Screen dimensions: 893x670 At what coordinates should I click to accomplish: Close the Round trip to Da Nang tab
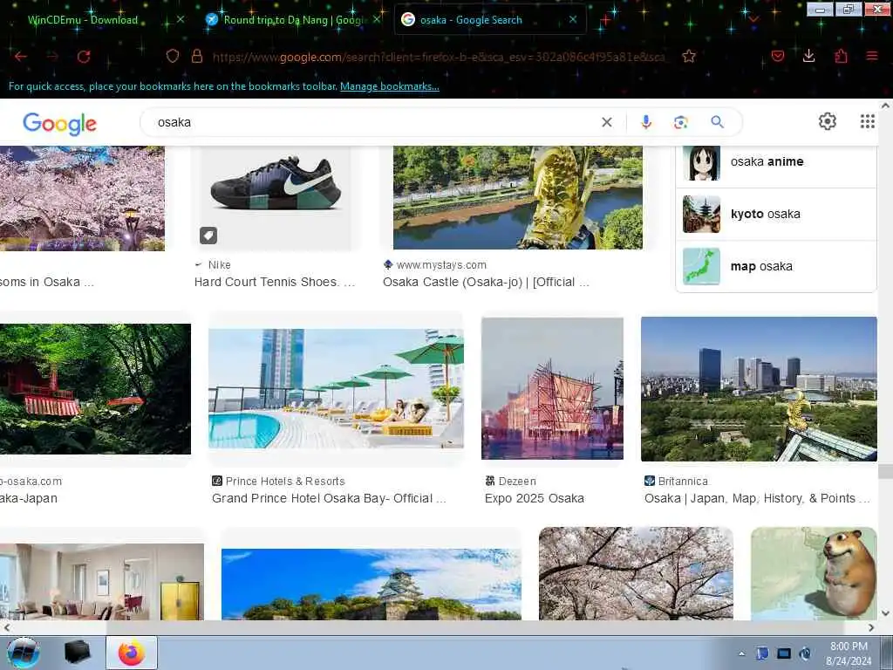tap(377, 19)
